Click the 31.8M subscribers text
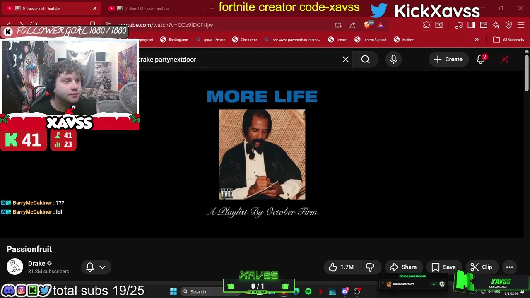 pyautogui.click(x=48, y=272)
